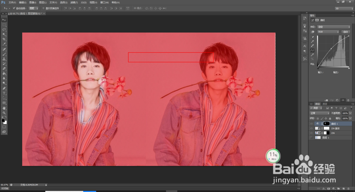Select the '图层 1' layer row

tap(330, 138)
